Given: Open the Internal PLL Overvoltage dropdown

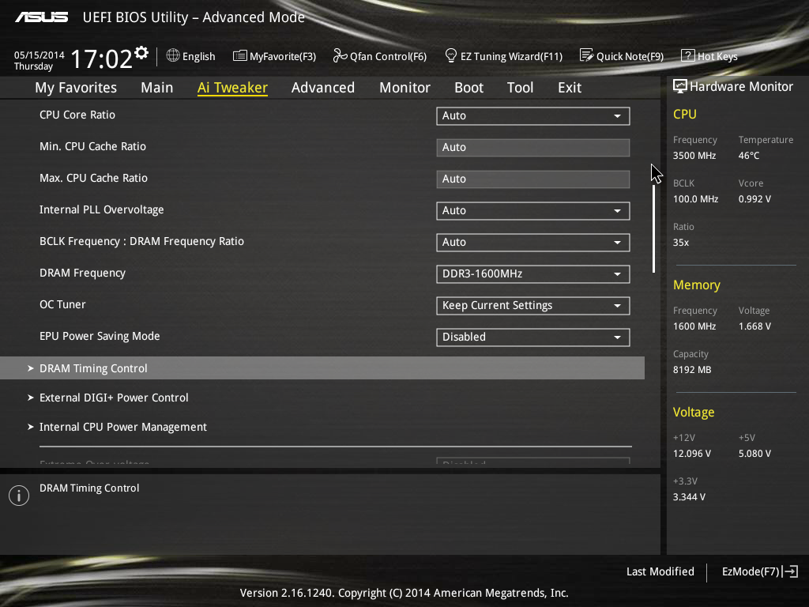Looking at the screenshot, I should pos(533,210).
